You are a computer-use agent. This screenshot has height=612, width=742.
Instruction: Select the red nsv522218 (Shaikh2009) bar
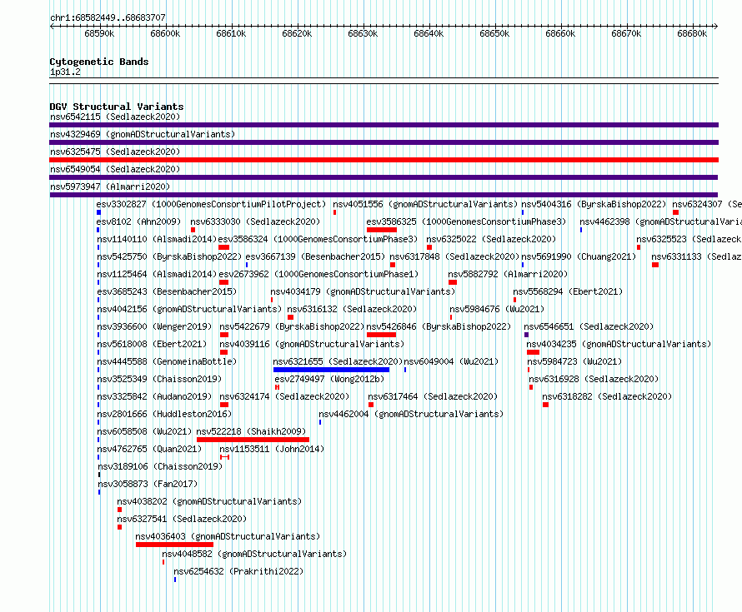(253, 440)
